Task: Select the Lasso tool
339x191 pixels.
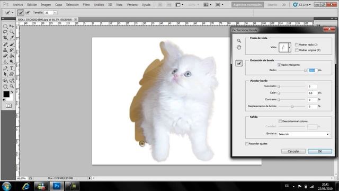Action: (5, 32)
